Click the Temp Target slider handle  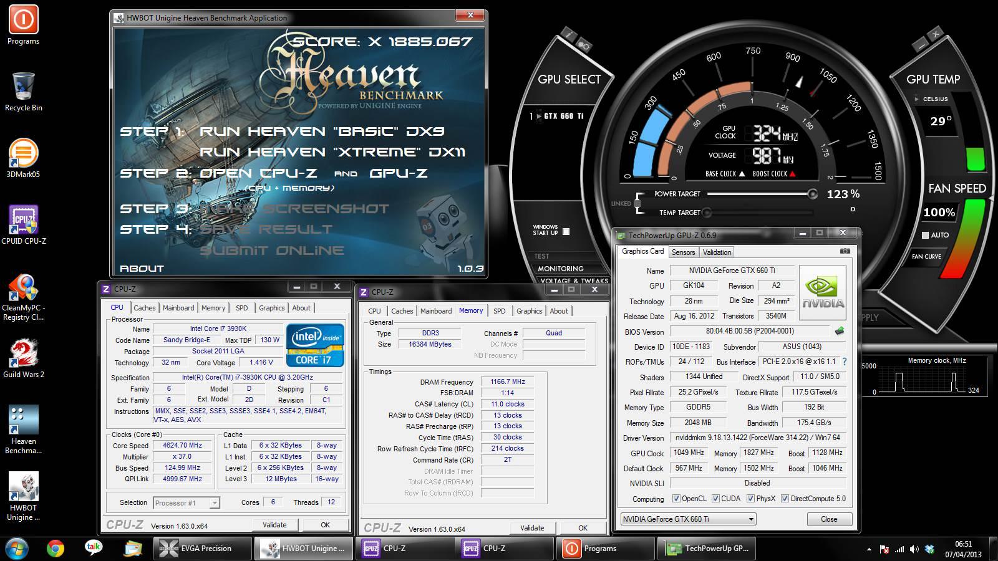click(706, 213)
